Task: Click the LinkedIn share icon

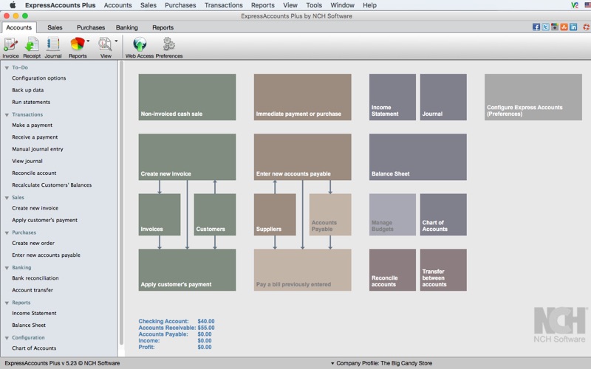Action: pyautogui.click(x=573, y=27)
